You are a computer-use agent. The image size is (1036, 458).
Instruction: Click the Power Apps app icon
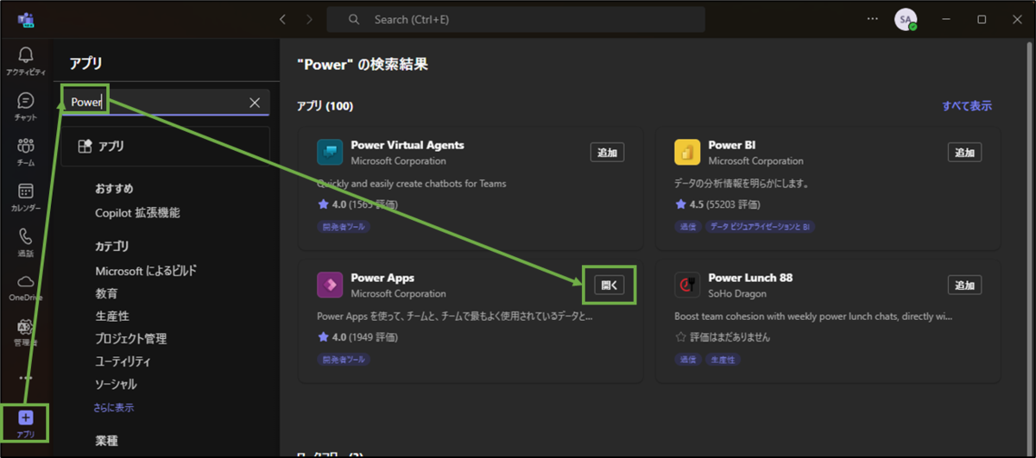tap(330, 285)
